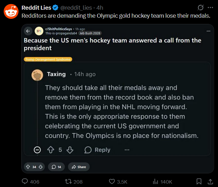Click the blue verified badge

coord(55,7)
